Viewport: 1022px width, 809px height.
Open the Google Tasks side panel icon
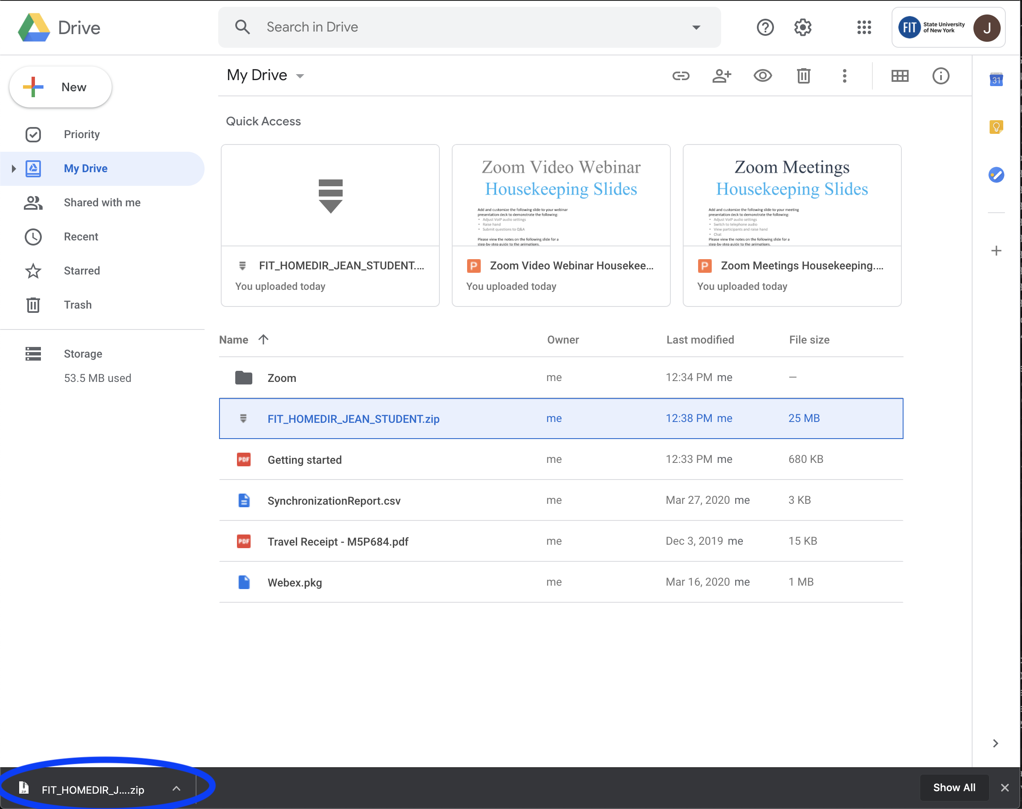coord(996,175)
